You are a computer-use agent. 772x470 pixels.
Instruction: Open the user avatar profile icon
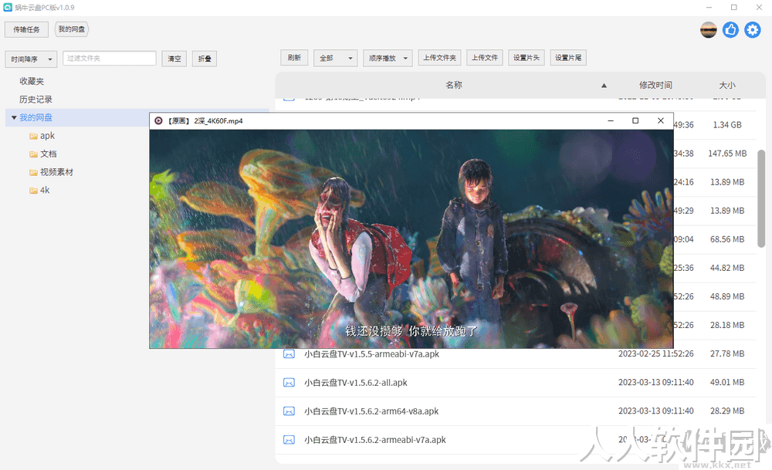coord(709,30)
